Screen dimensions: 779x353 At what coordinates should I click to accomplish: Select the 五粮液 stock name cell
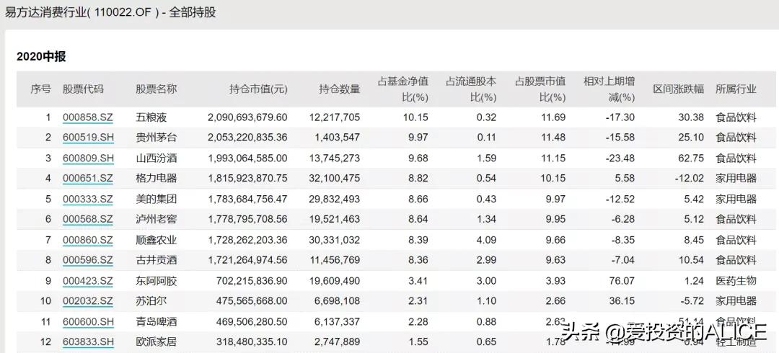[x=151, y=117]
